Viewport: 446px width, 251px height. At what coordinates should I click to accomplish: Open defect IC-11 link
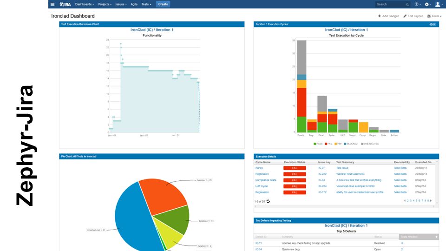point(259,243)
